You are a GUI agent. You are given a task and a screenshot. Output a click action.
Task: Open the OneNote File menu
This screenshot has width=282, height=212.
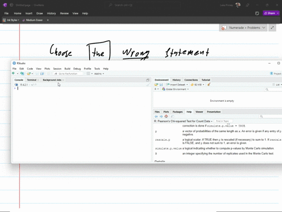(6, 14)
